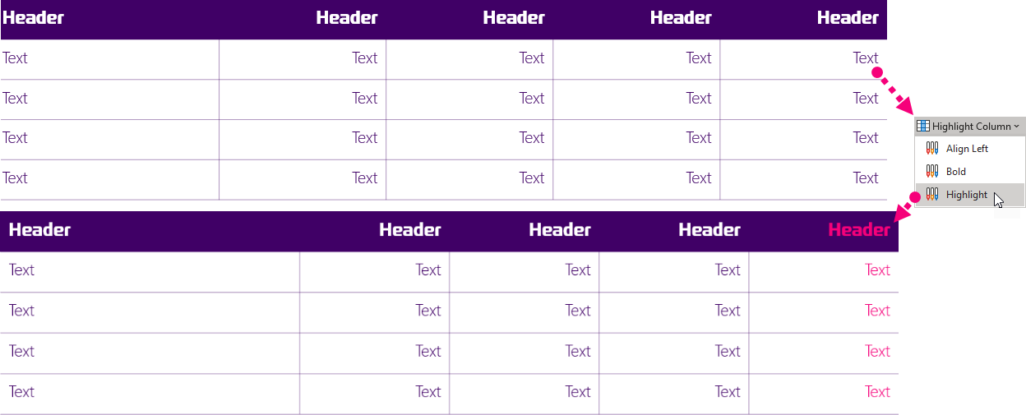This screenshot has width=1026, height=415.
Task: Click the left-aligned Header in the lower table
Action: point(39,230)
